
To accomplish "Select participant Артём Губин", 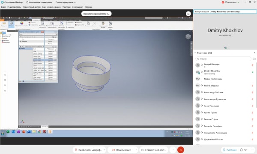I will click(224, 113).
